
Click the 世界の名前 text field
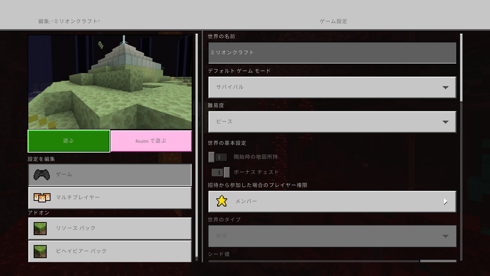tap(332, 53)
